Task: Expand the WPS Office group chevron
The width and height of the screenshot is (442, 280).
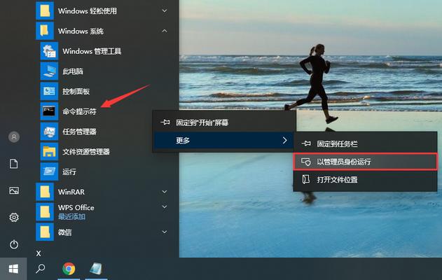Action: coord(165,207)
